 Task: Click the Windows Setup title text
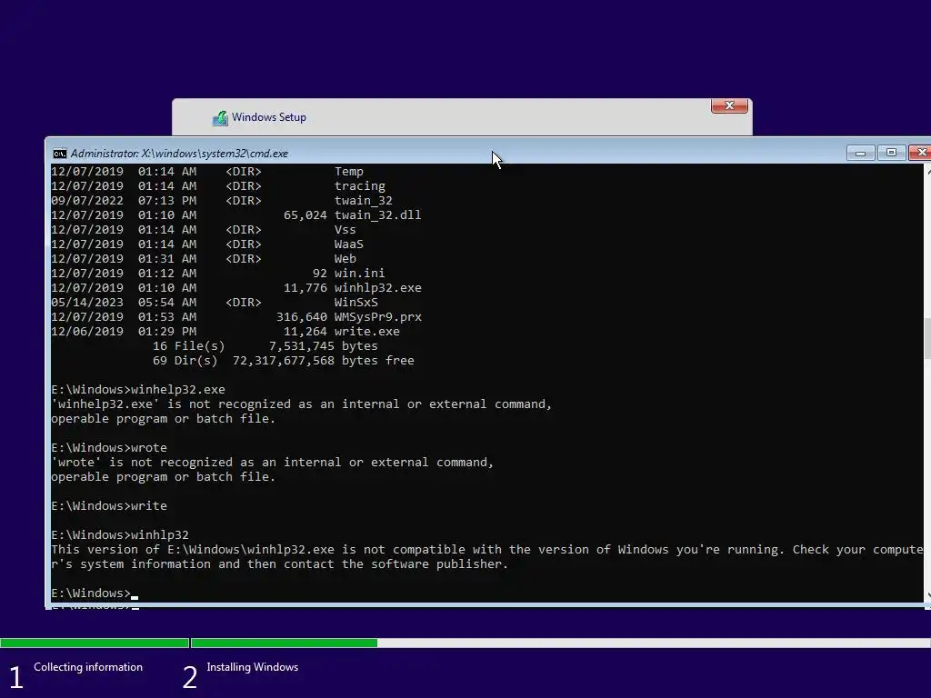pyautogui.click(x=269, y=117)
